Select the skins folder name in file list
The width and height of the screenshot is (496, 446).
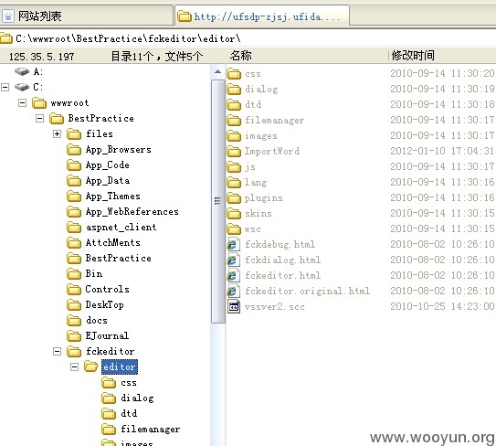click(x=259, y=213)
